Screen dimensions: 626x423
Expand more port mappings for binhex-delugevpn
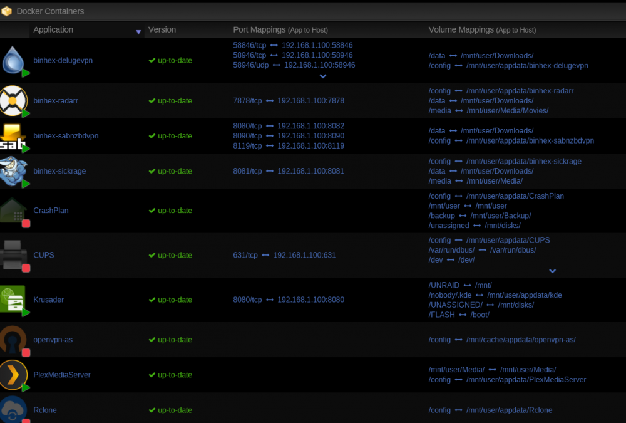[323, 76]
